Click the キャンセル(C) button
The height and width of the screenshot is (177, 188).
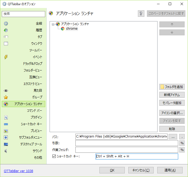click(141, 170)
